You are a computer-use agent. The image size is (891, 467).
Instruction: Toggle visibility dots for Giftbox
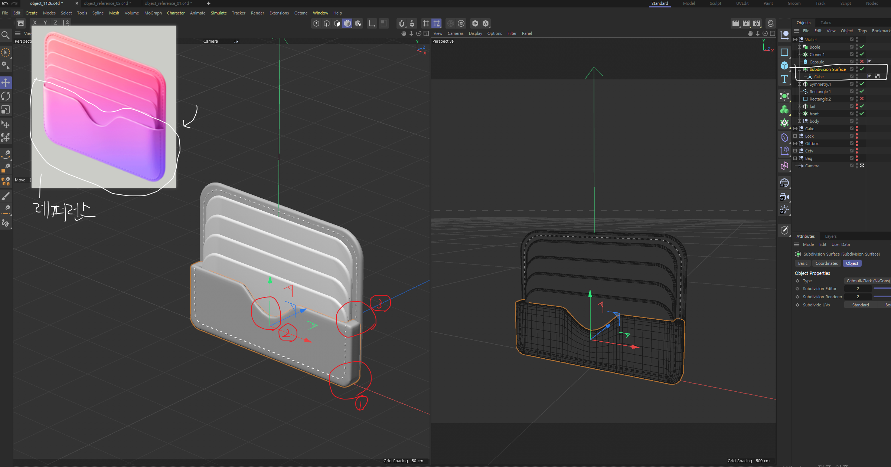(x=857, y=144)
